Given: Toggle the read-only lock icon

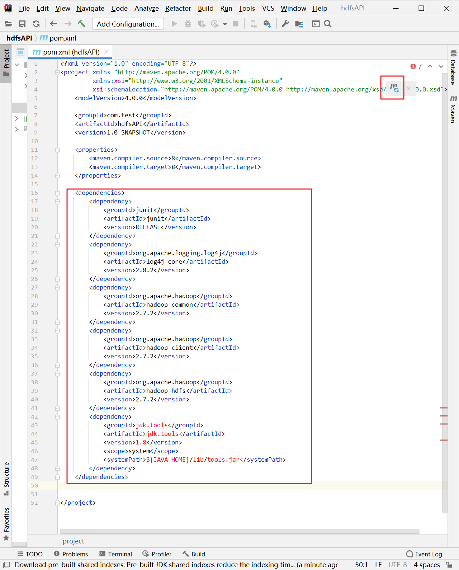Looking at the screenshot, I should pyautogui.click(x=449, y=565).
